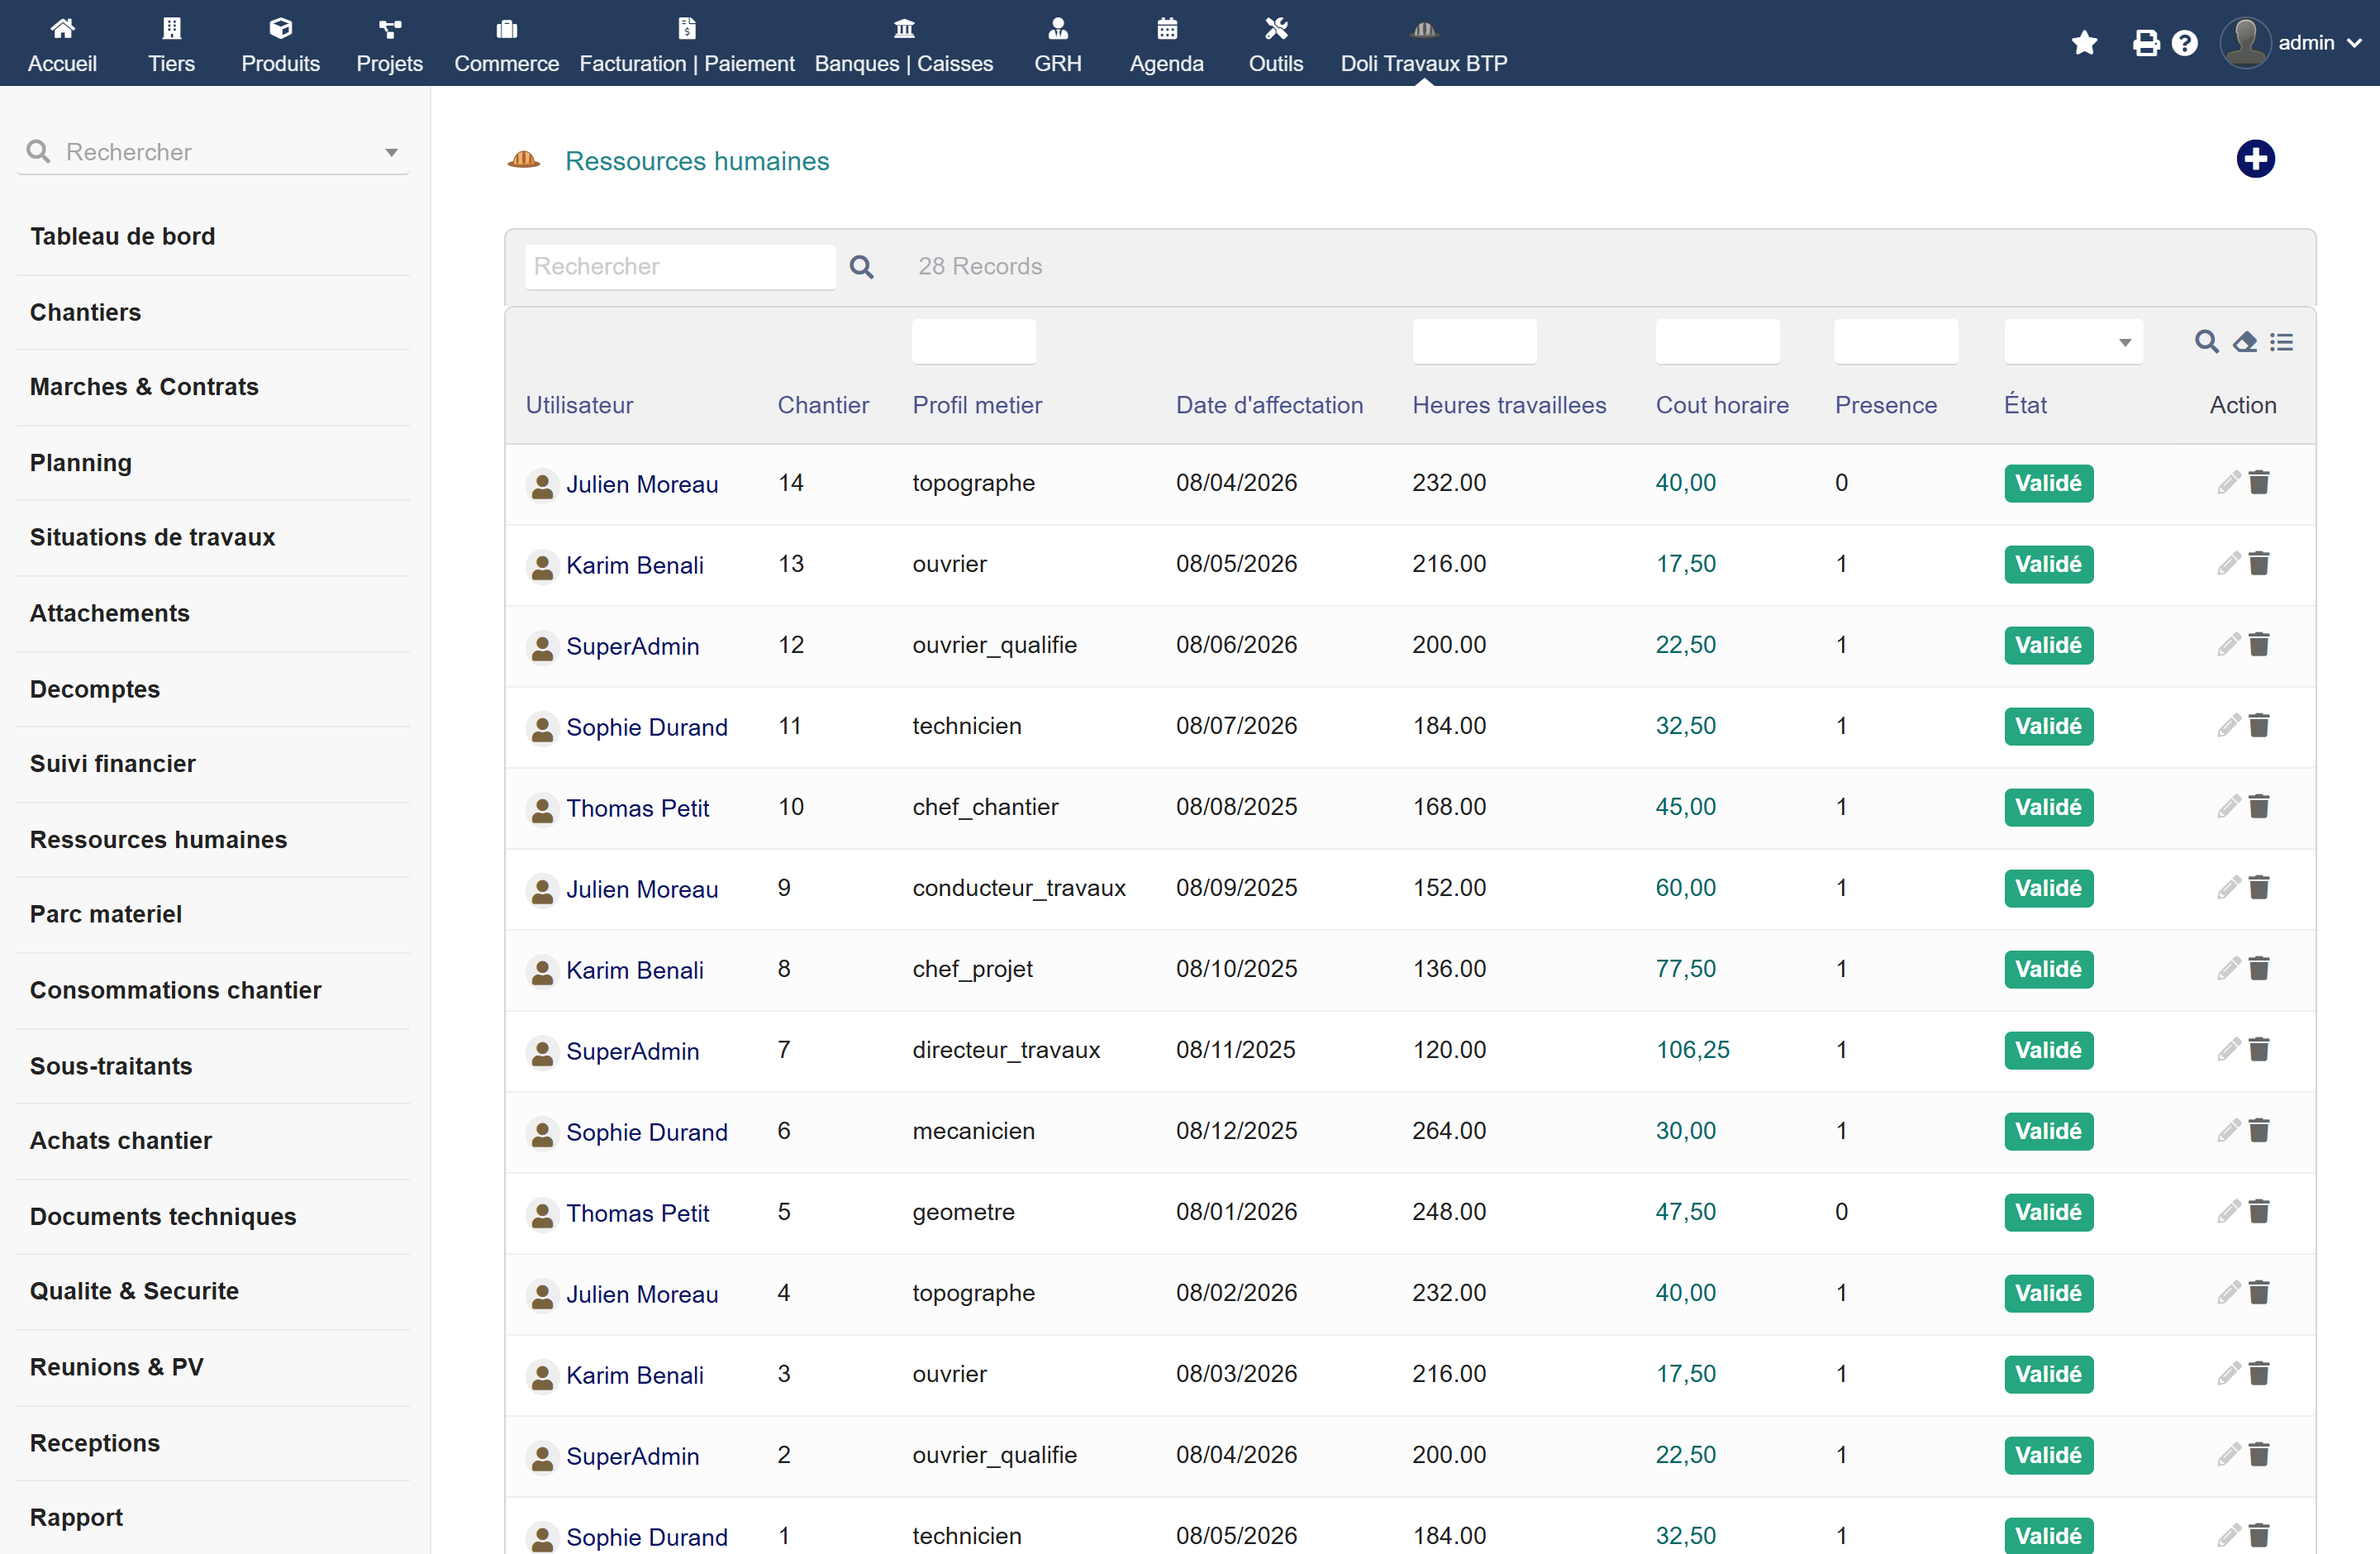Open the Facturation | Paiement menu
The width and height of the screenshot is (2380, 1554).
[x=686, y=45]
